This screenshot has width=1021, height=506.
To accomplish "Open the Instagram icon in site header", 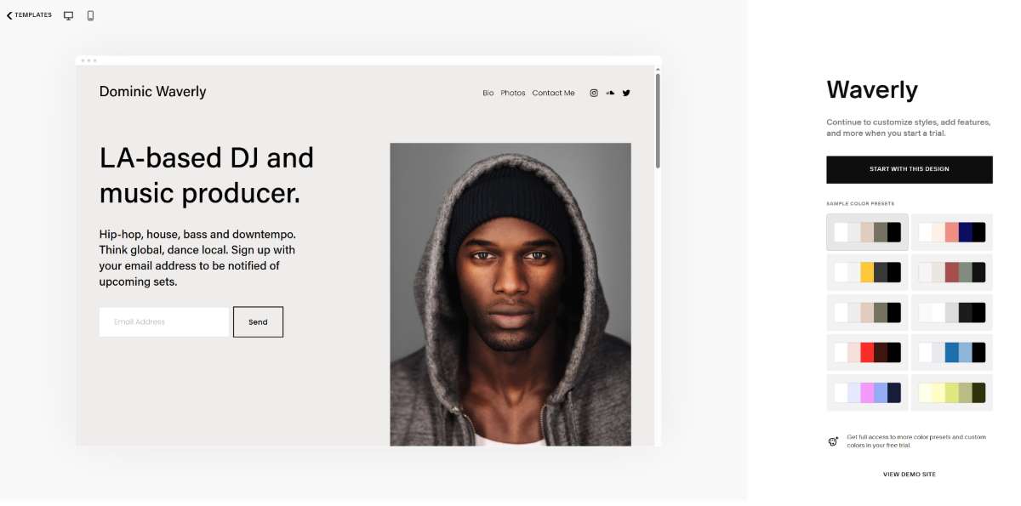I will pyautogui.click(x=594, y=93).
